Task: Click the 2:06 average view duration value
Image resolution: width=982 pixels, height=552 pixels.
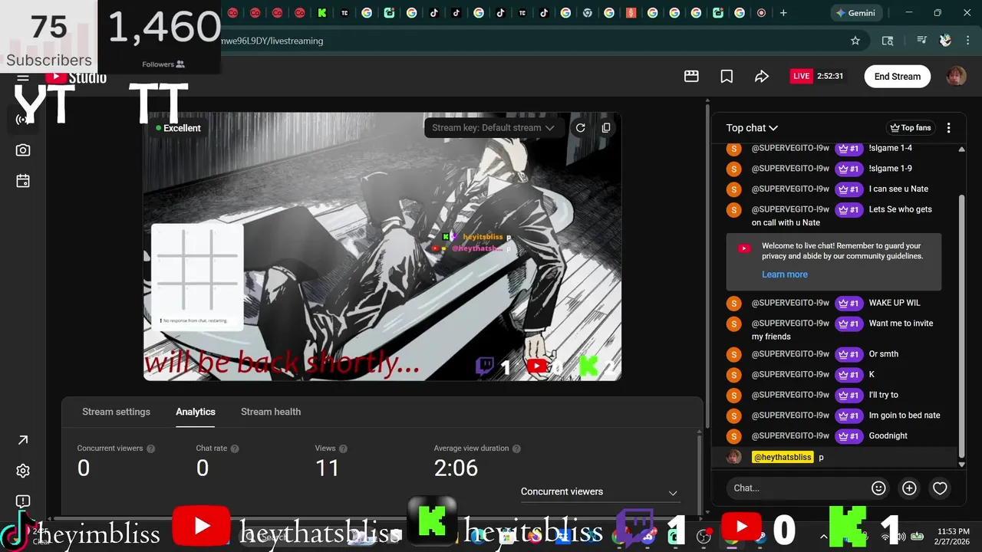Action: pyautogui.click(x=456, y=468)
